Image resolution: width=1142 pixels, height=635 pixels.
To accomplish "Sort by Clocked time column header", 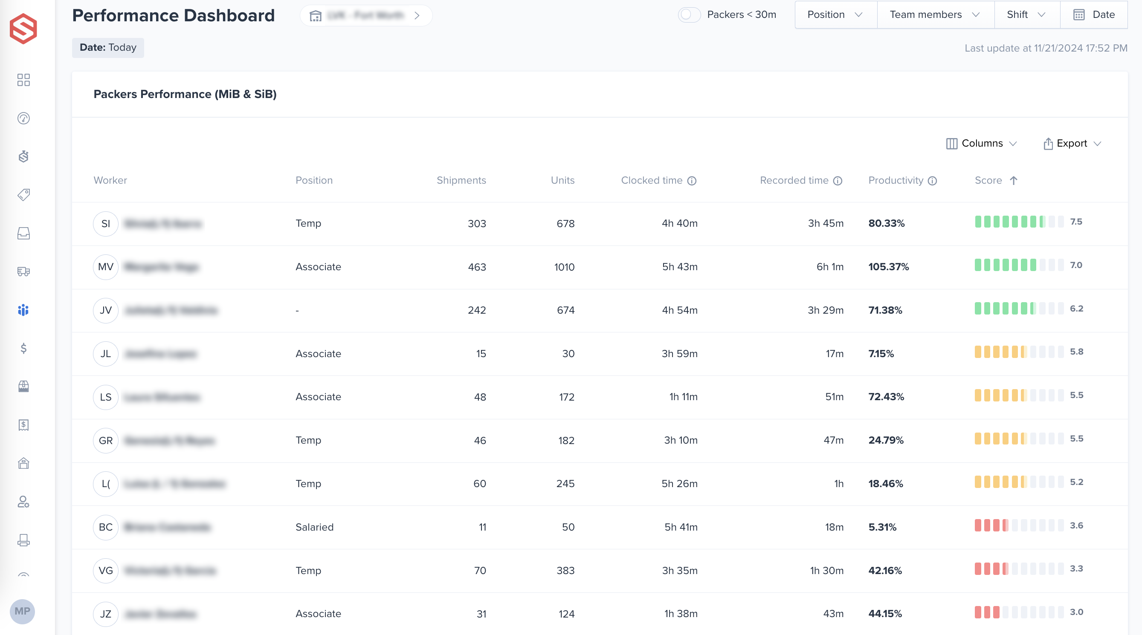I will point(652,180).
